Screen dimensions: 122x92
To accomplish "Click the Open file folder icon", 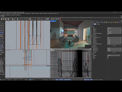I will click(x=3, y=19).
